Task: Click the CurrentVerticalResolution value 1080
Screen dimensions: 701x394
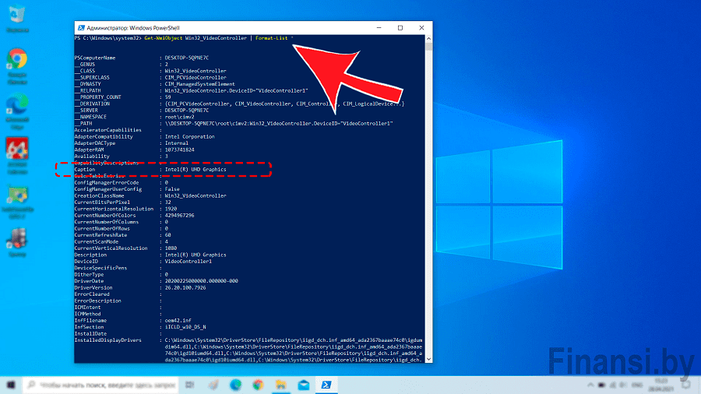Action: (x=171, y=248)
